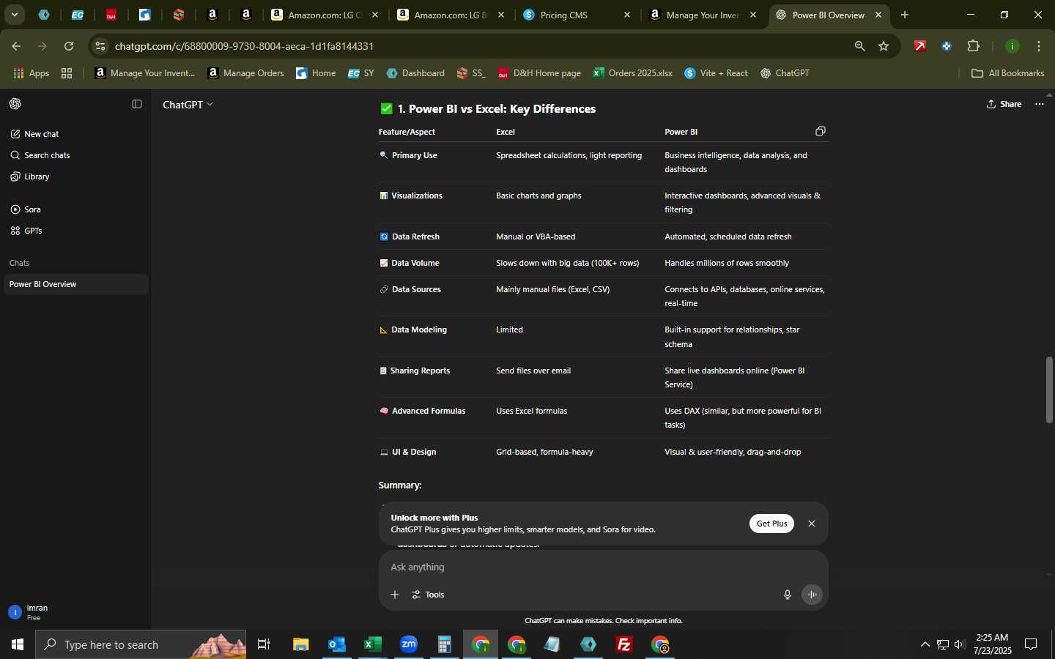
Task: Expand the ChatGPT model dropdown
Action: pyautogui.click(x=188, y=105)
